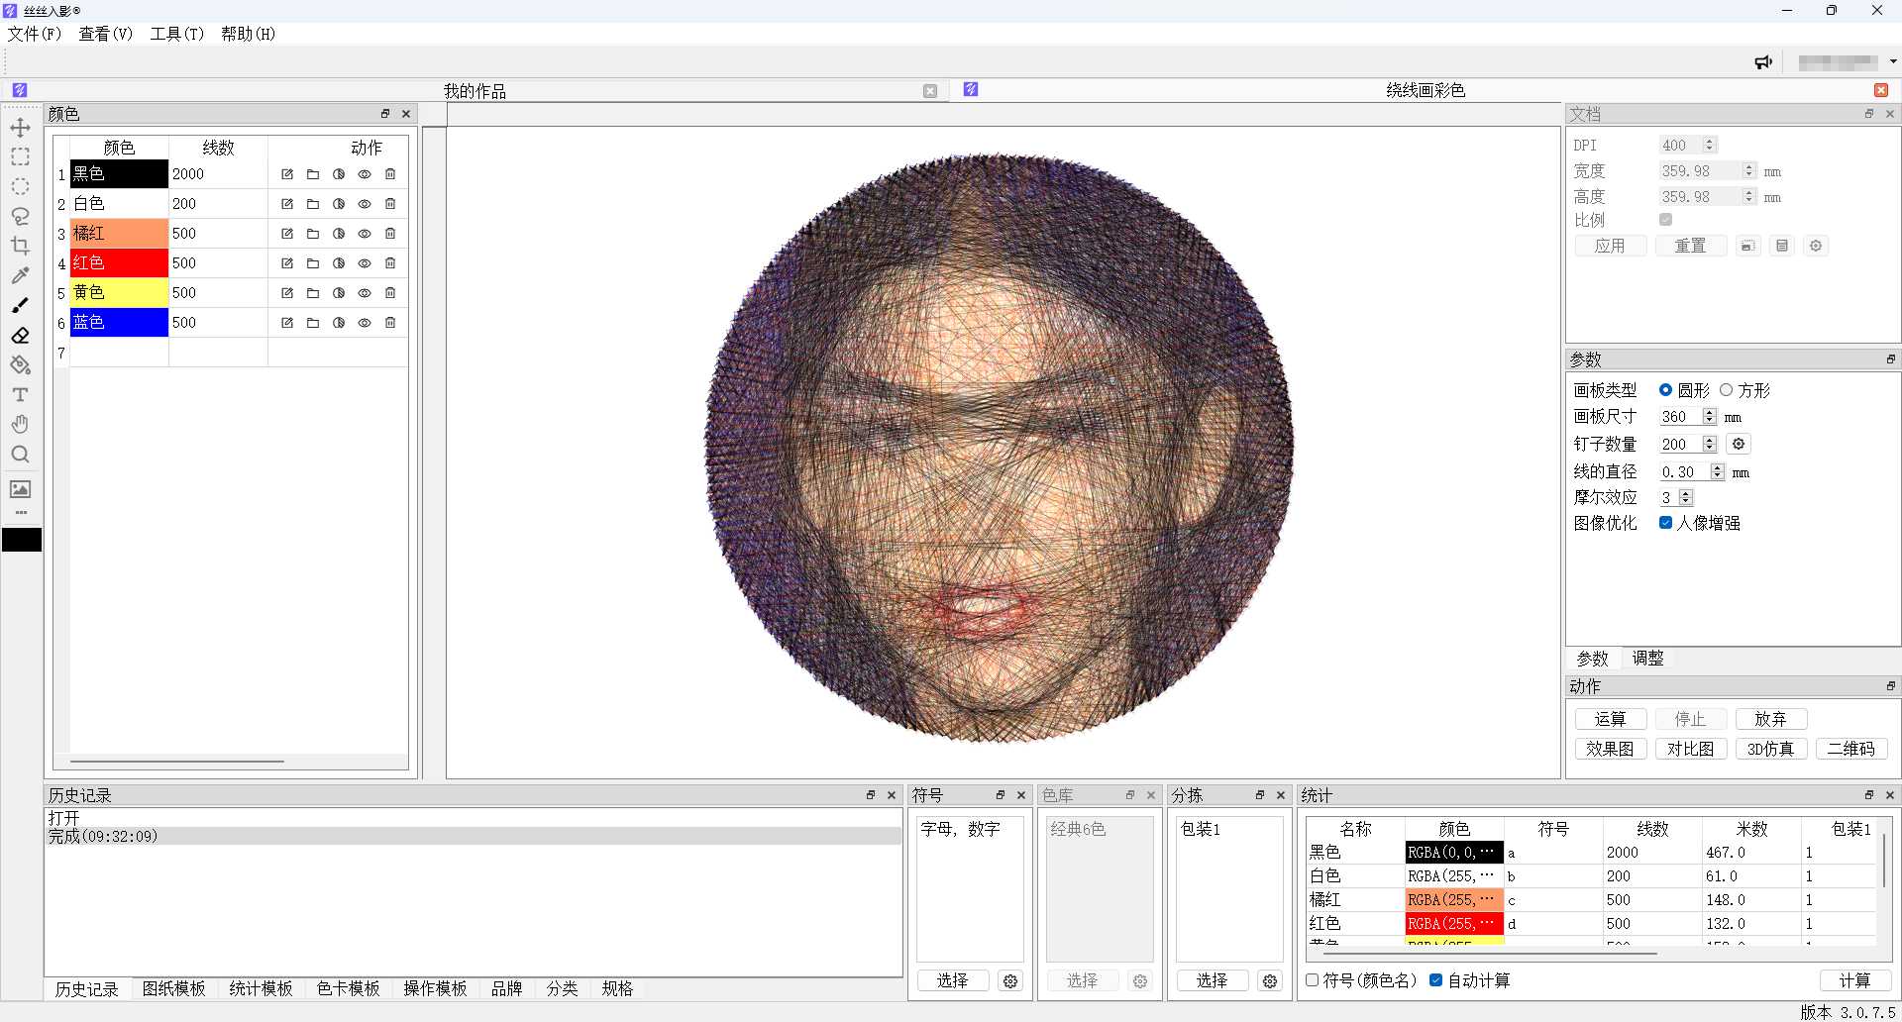Open the account dropdown arrow
1902x1022 pixels.
click(x=1893, y=61)
